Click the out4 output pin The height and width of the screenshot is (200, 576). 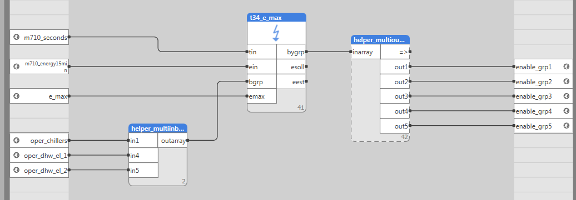pyautogui.click(x=410, y=111)
